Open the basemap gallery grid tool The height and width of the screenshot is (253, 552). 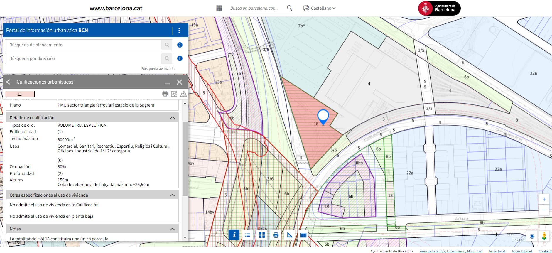click(262, 235)
